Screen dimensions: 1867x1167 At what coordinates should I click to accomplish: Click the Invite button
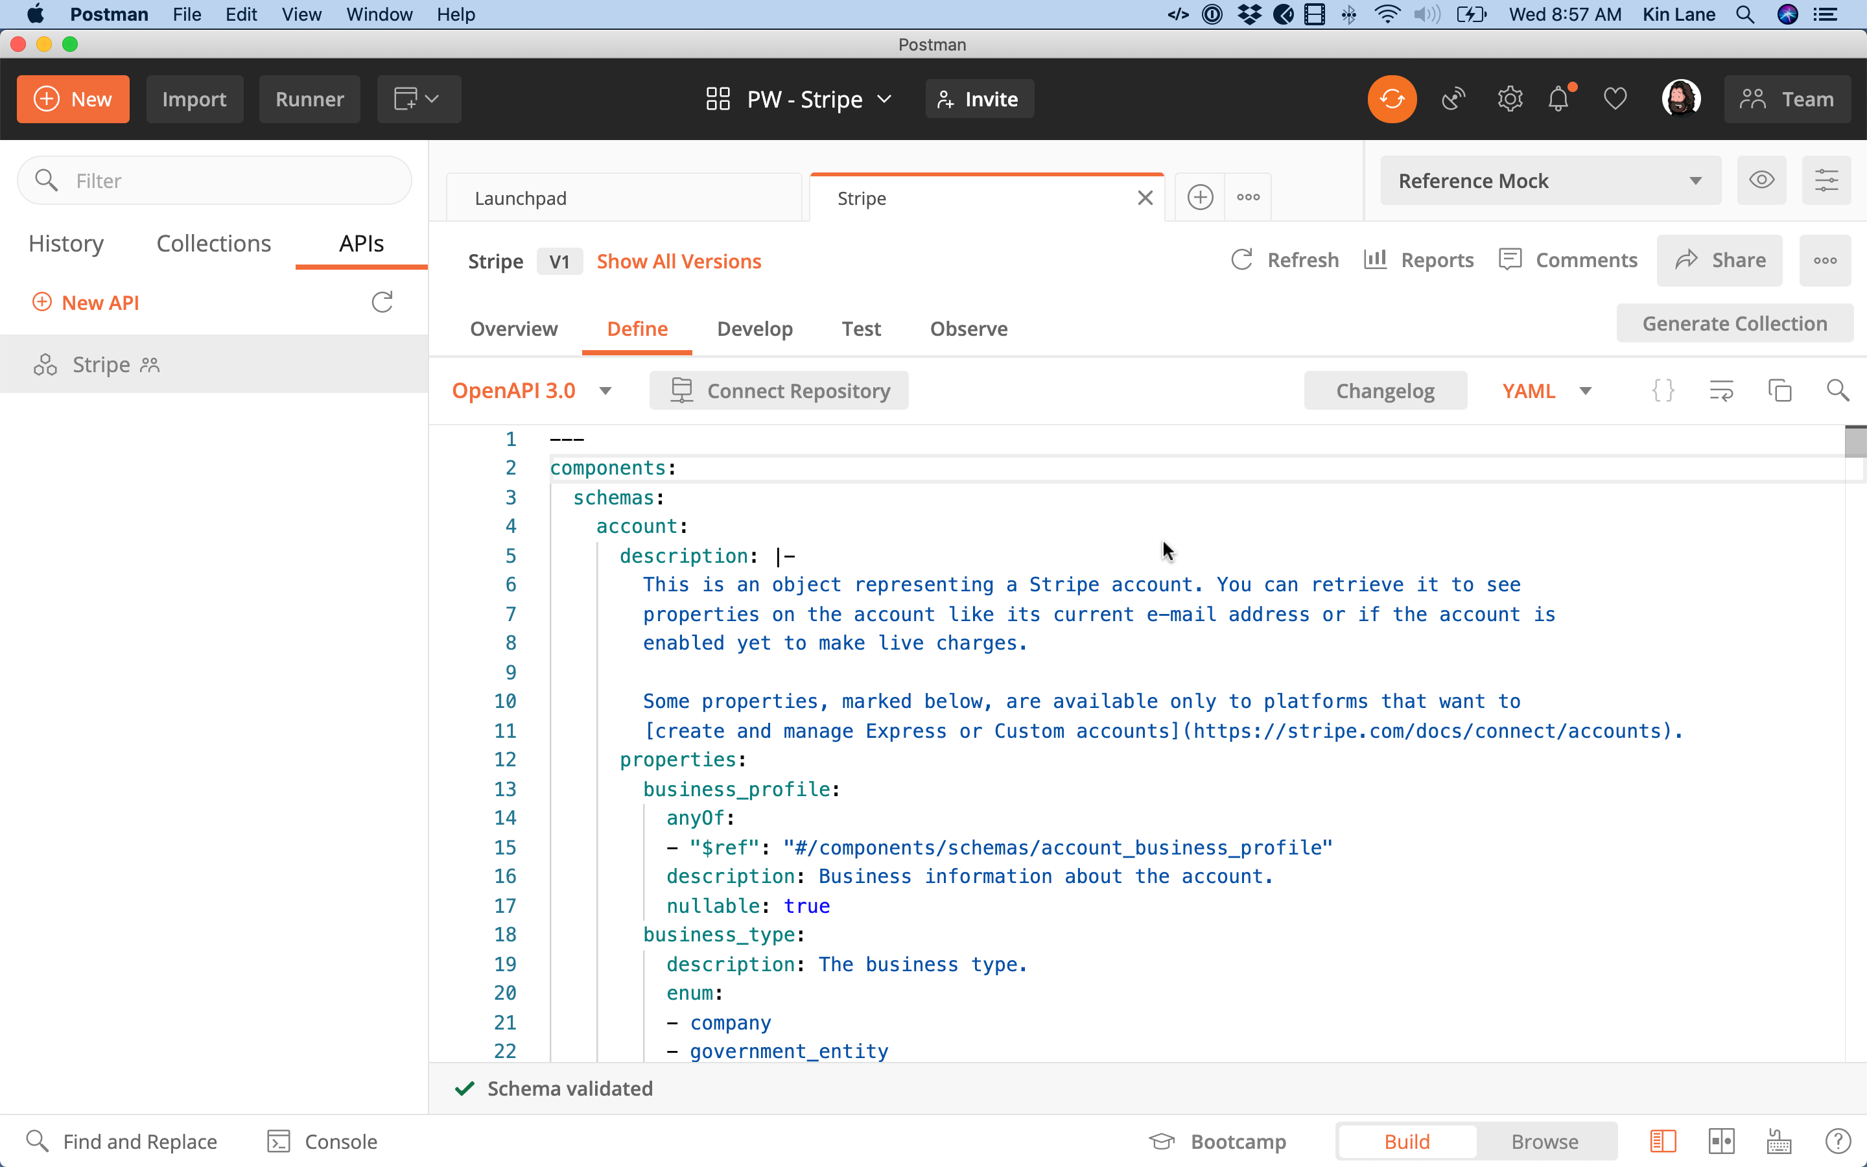click(x=979, y=99)
